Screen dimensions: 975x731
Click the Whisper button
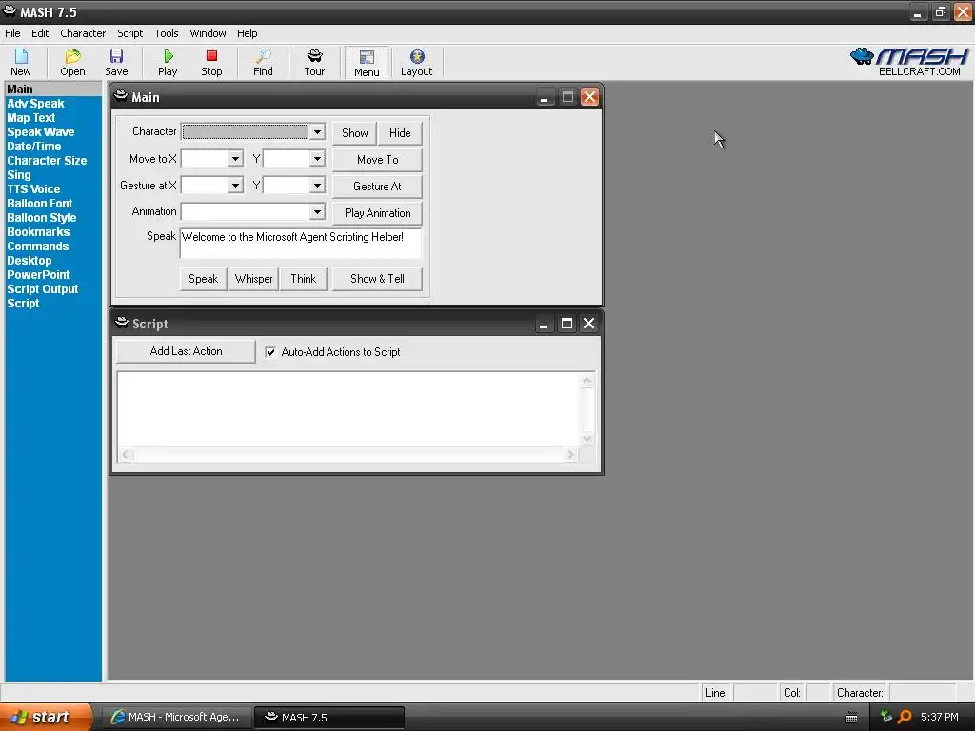coord(253,279)
